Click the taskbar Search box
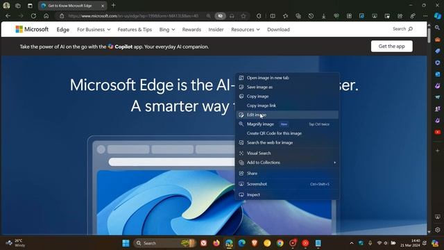This screenshot has width=444, height=250. (x=165, y=243)
